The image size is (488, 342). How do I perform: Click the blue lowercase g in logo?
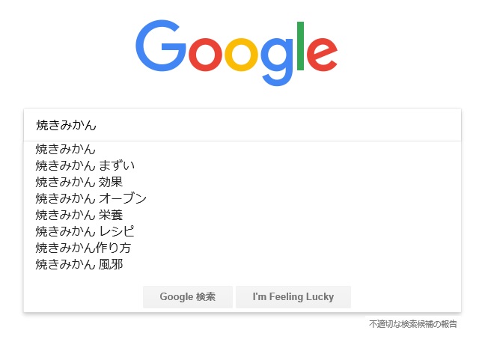[x=278, y=61]
